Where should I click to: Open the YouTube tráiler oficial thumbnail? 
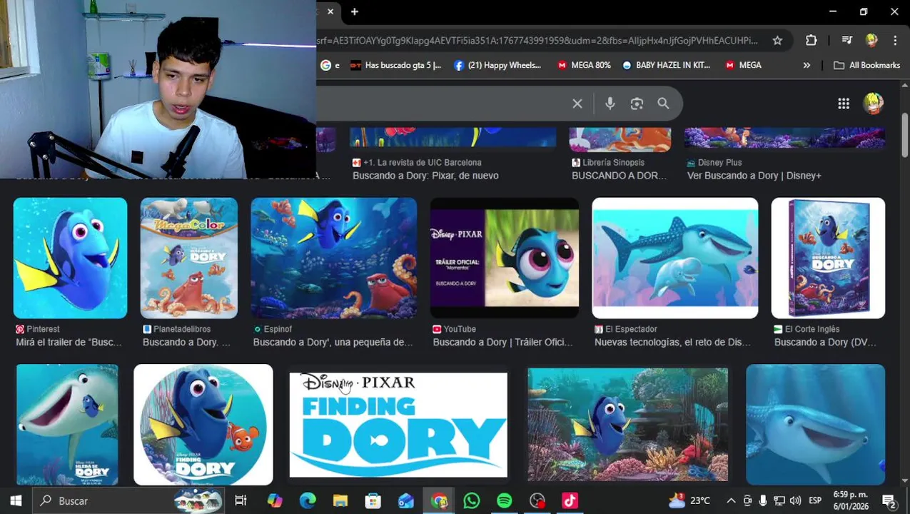click(x=505, y=258)
